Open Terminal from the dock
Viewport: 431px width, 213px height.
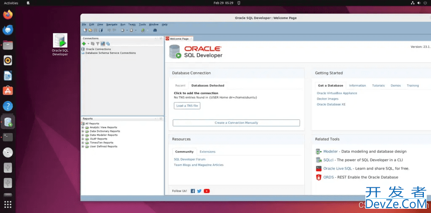coord(8,137)
